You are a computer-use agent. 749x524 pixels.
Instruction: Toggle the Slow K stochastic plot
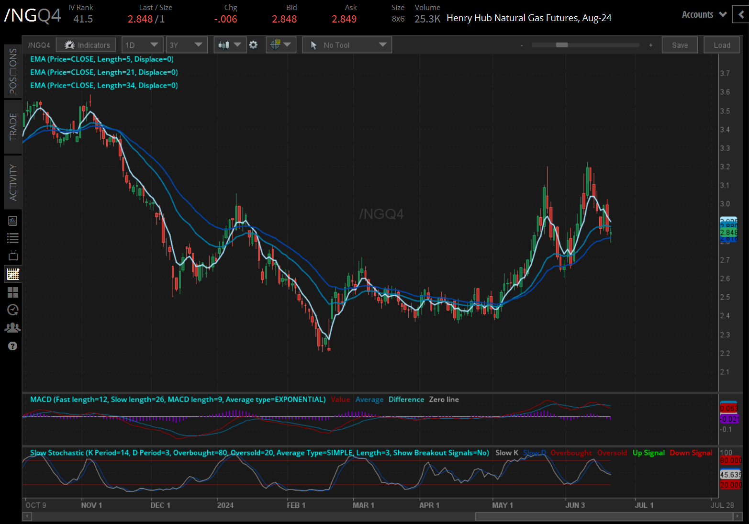coord(506,452)
